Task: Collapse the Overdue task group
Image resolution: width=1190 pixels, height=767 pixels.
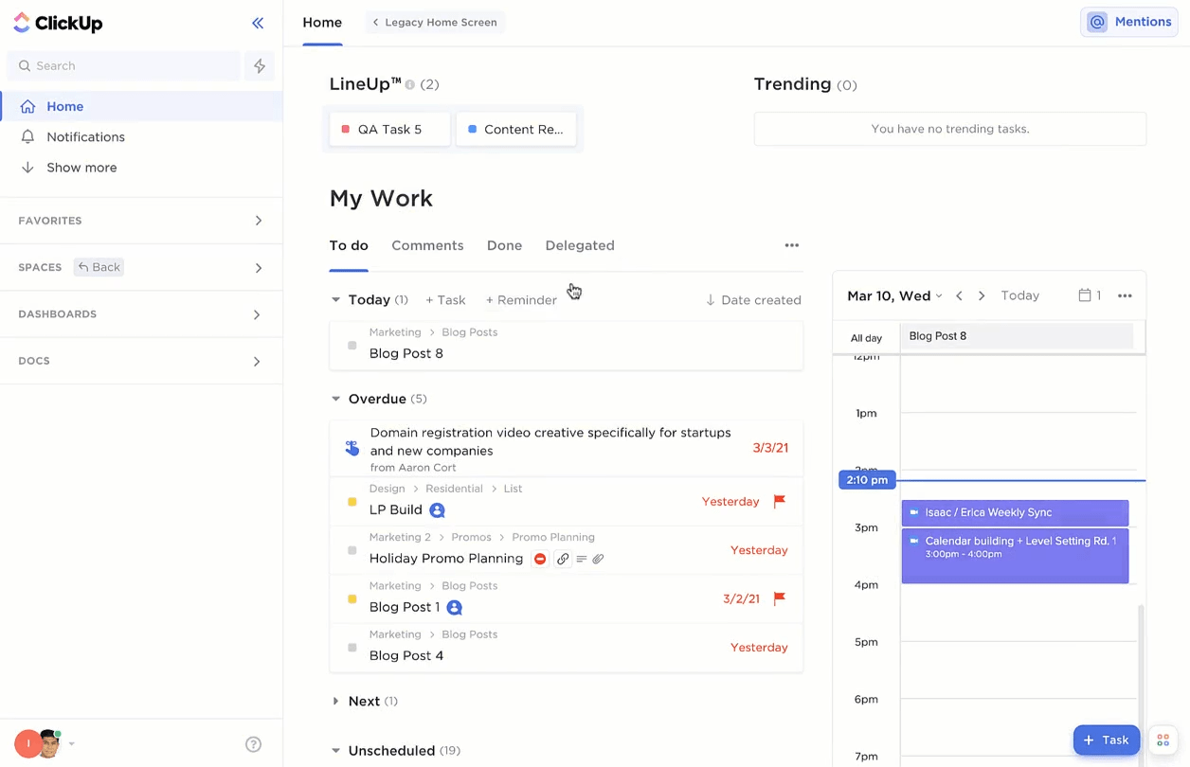Action: coord(335,399)
